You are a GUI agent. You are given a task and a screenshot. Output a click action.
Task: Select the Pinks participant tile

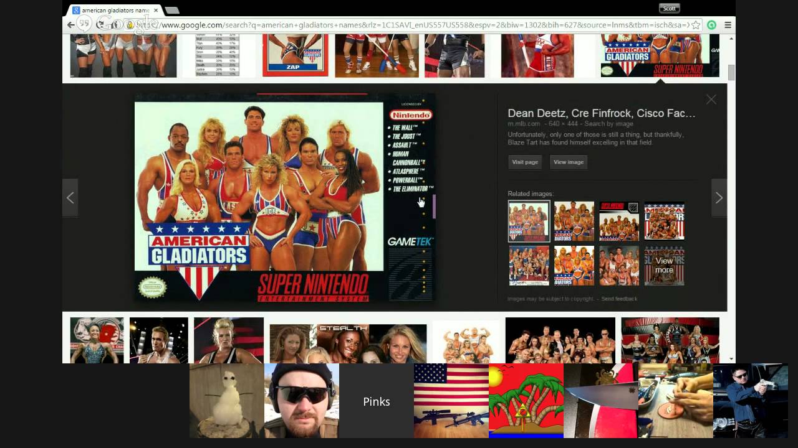pyautogui.click(x=377, y=401)
